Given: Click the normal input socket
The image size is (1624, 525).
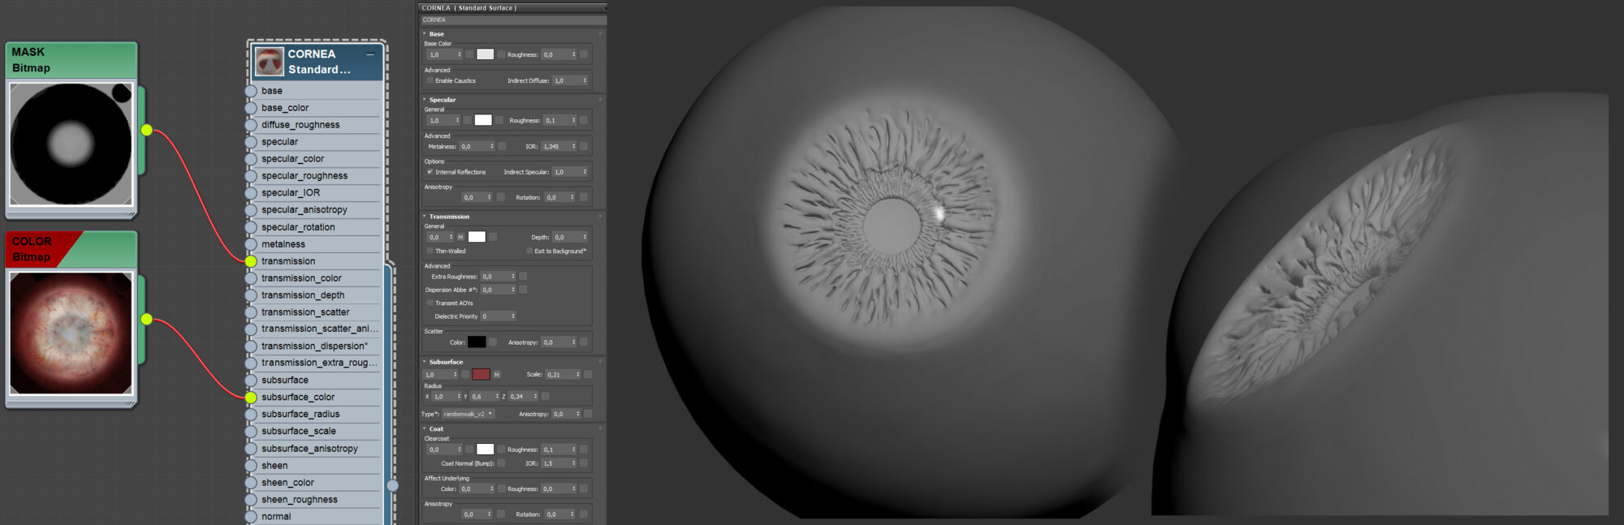Looking at the screenshot, I should point(251,517).
